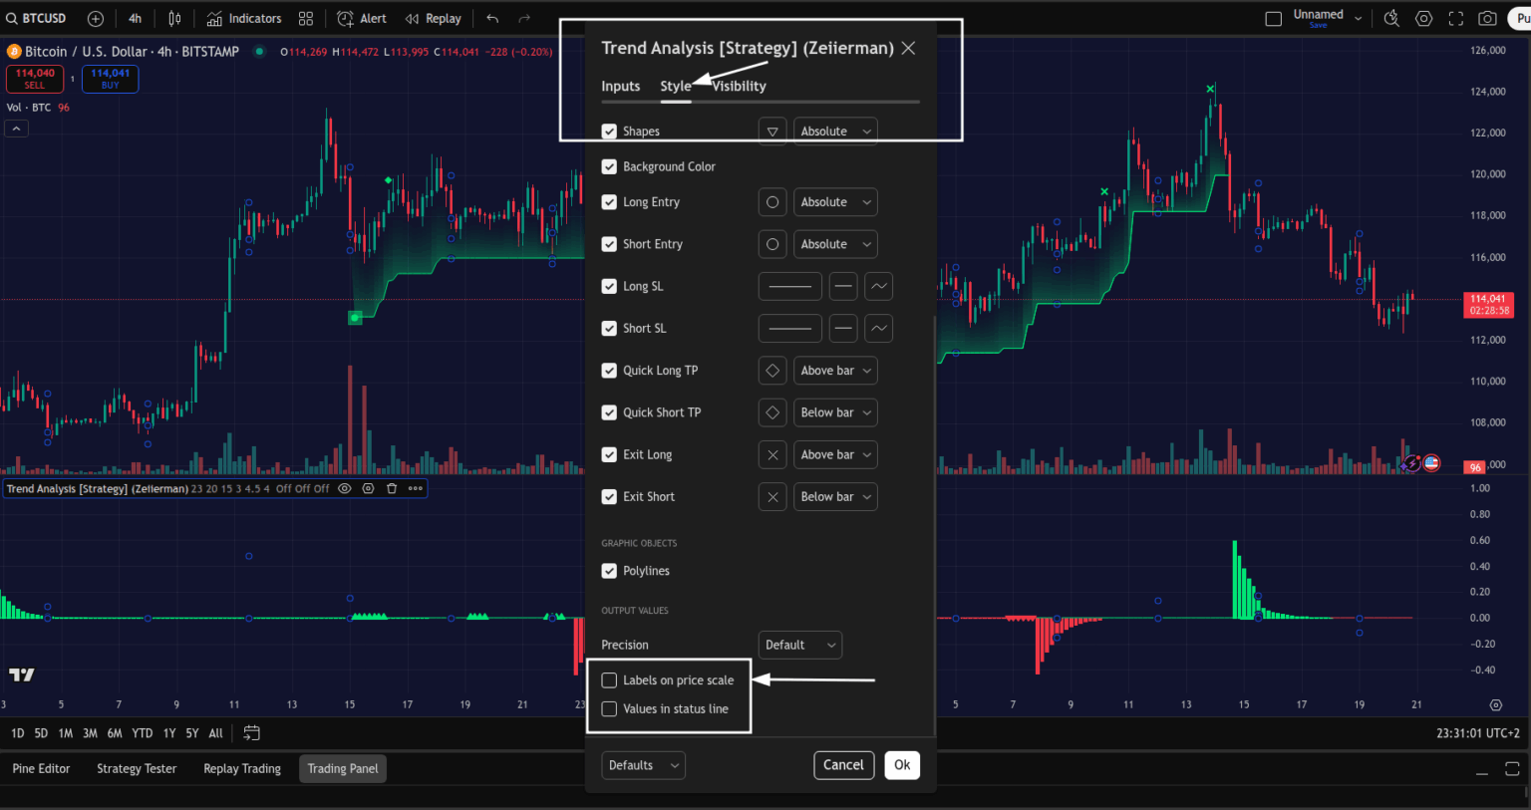
Task: Select the YTD time range
Action: point(143,733)
